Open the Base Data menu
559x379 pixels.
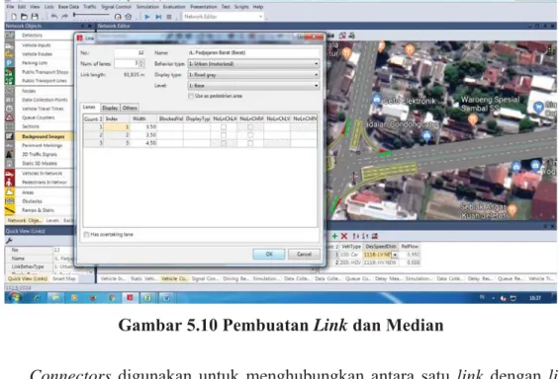click(x=68, y=6)
